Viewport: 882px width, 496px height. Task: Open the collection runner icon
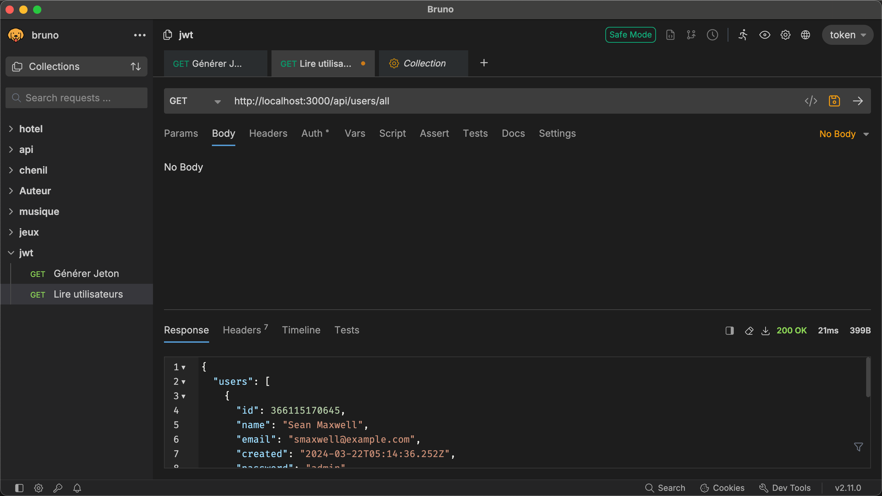[x=743, y=35]
